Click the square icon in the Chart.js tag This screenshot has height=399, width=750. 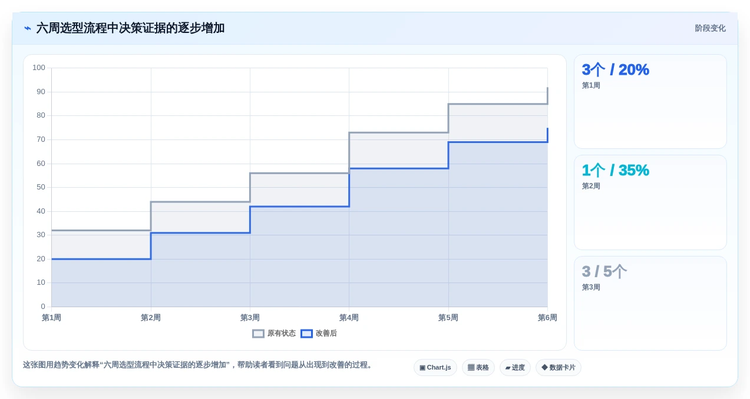pyautogui.click(x=422, y=368)
